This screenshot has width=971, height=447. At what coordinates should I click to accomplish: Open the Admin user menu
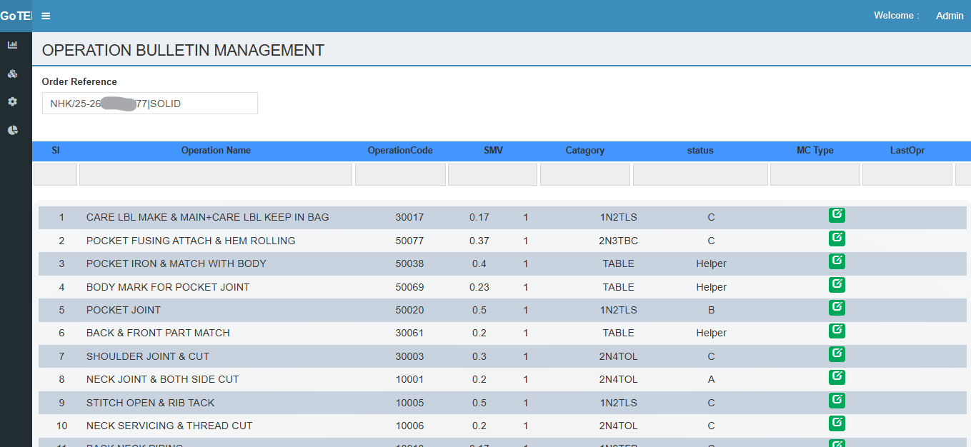click(x=949, y=16)
